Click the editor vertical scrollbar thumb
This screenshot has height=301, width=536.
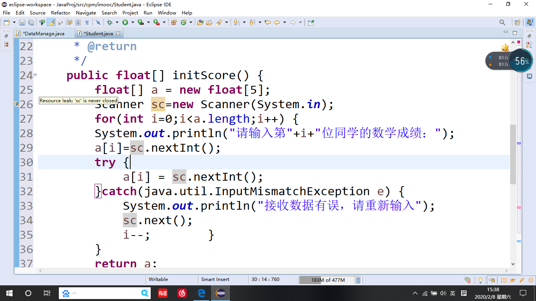513,154
